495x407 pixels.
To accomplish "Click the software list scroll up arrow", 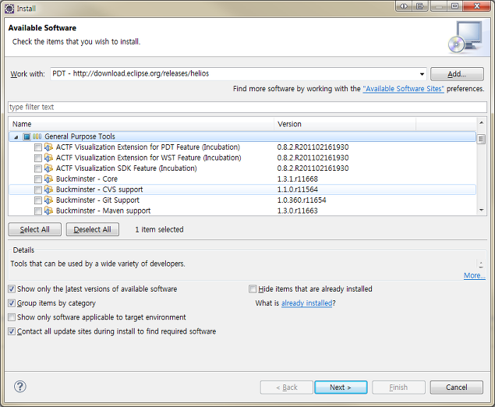I will [x=481, y=122].
